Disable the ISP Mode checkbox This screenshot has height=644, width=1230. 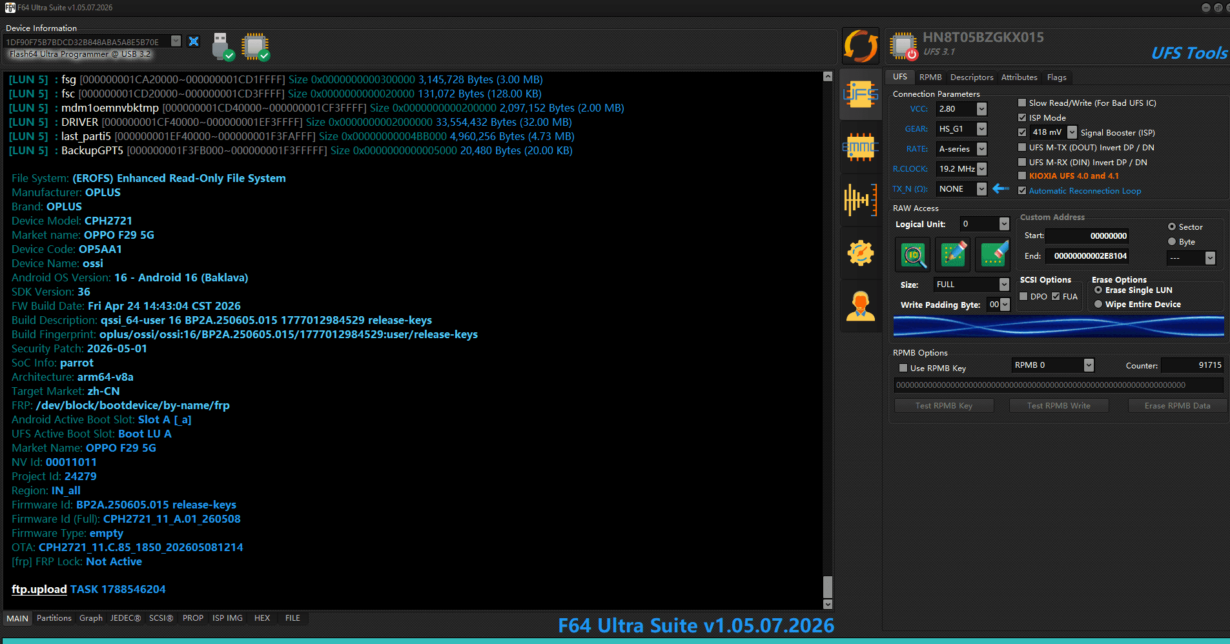[x=1022, y=117]
